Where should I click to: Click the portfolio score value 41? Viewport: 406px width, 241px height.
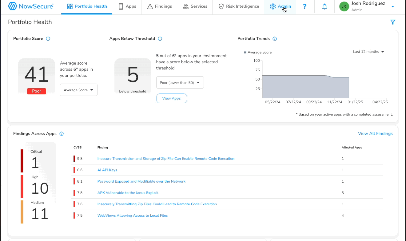(x=37, y=75)
